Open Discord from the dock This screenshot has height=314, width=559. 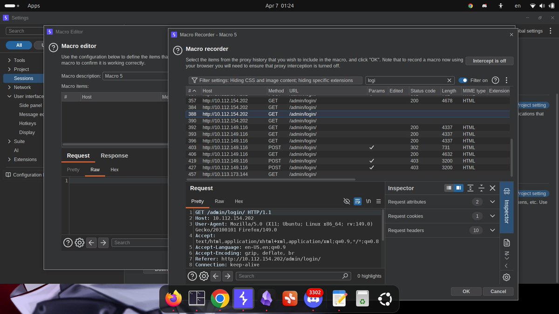click(313, 298)
